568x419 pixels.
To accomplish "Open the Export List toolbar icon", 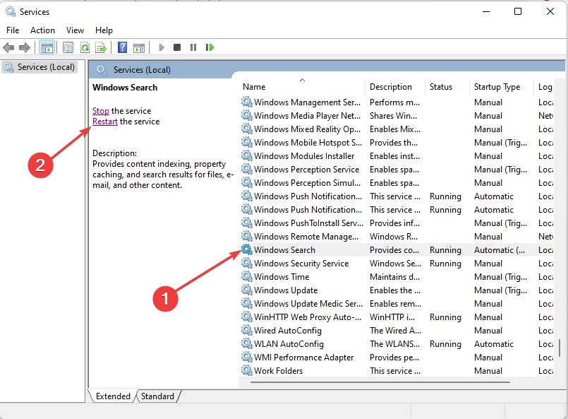I will (x=101, y=47).
